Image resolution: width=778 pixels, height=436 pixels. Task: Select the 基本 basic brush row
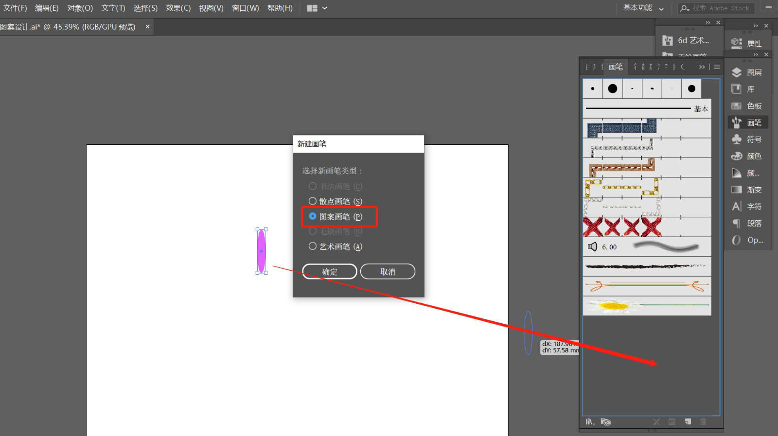click(647, 108)
